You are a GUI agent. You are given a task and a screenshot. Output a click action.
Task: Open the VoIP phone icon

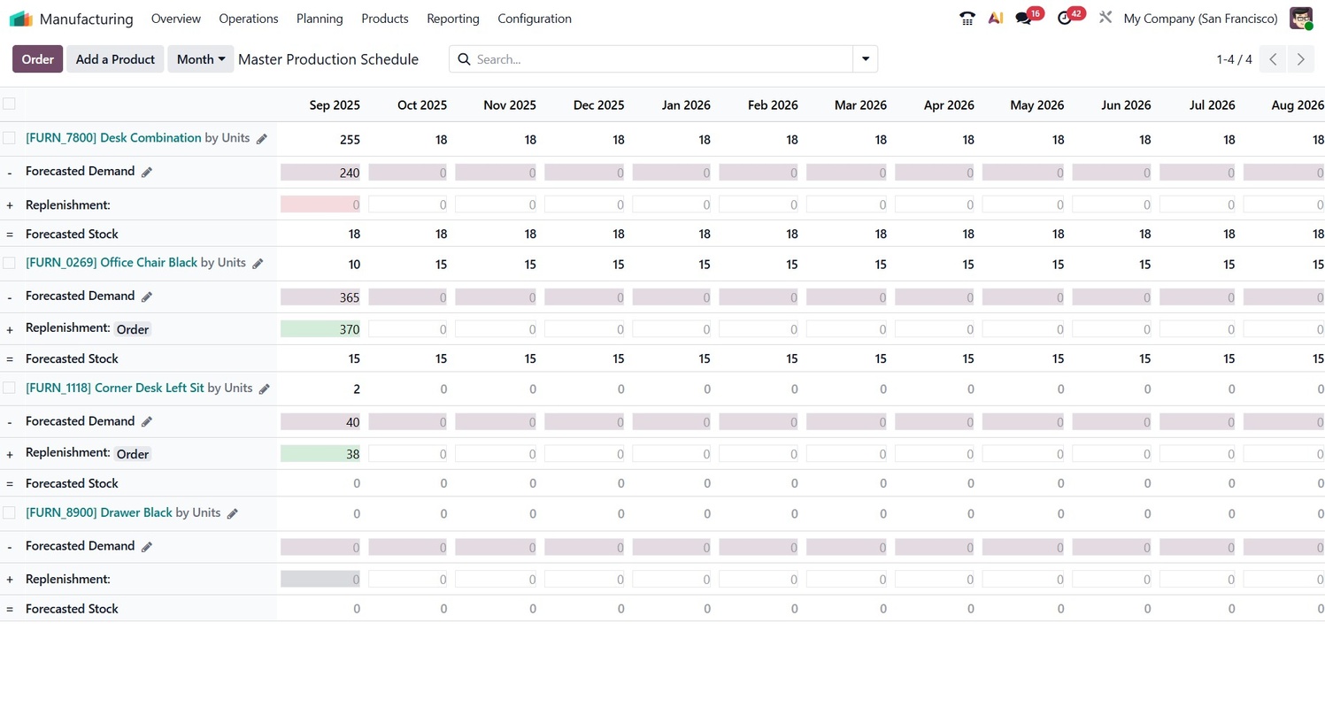pyautogui.click(x=967, y=18)
